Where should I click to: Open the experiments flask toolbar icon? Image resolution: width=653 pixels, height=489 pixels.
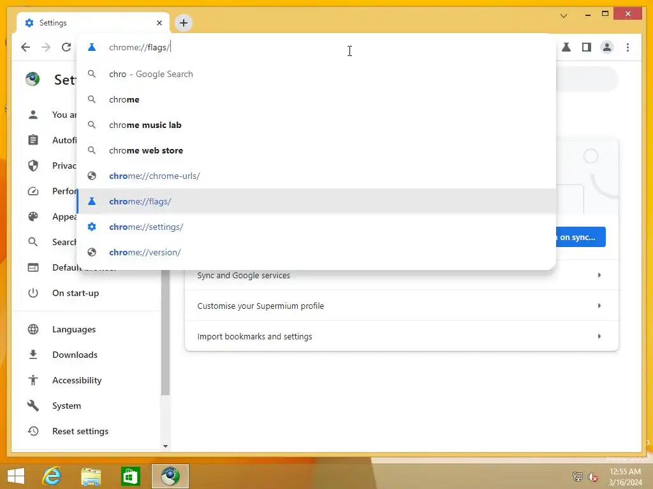566,47
